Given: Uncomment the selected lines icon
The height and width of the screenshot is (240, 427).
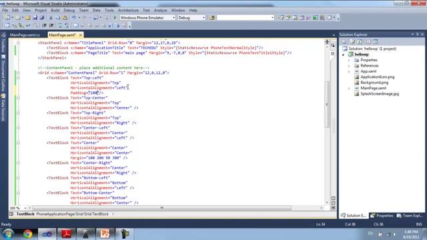Looking at the screenshot, I should point(67,25).
